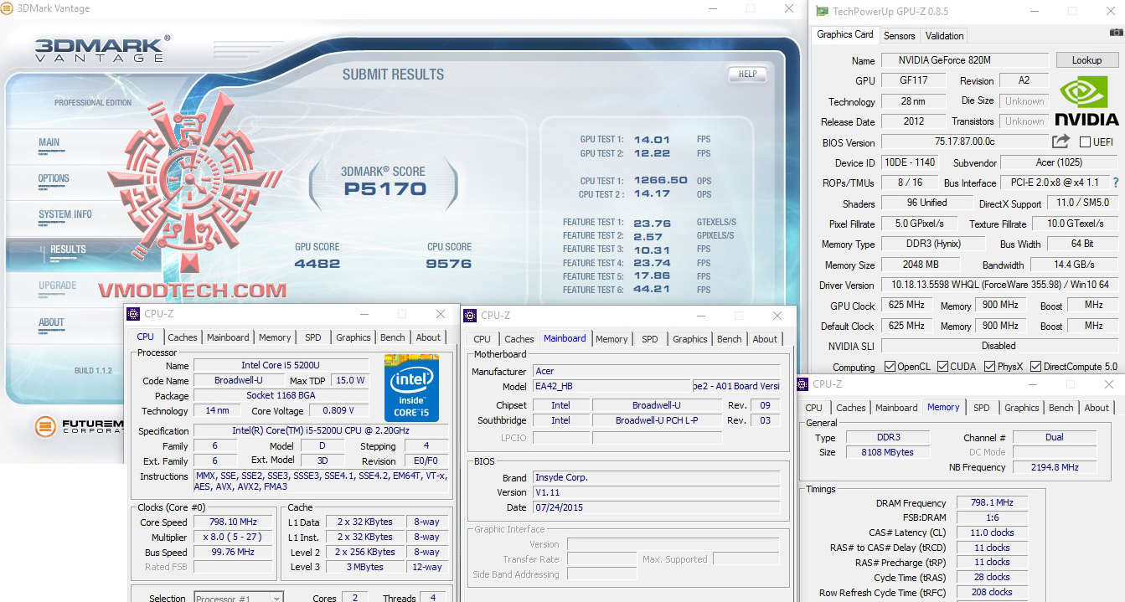Open the Bench tab in CPU-Z CPU window
This screenshot has width=1125, height=602.
393,337
